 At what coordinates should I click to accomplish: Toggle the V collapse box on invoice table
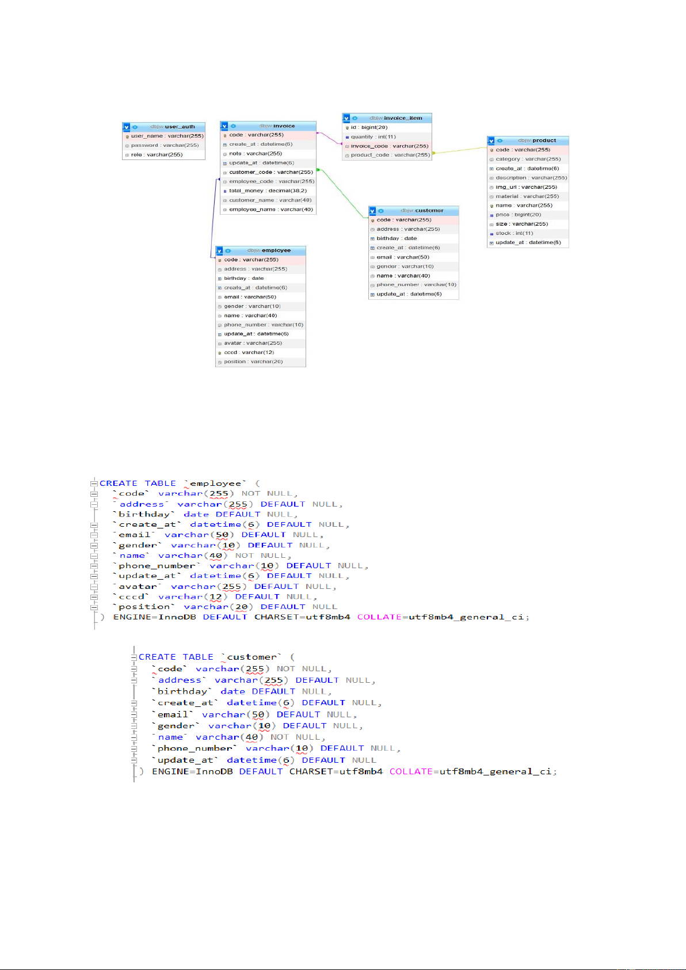pos(224,126)
